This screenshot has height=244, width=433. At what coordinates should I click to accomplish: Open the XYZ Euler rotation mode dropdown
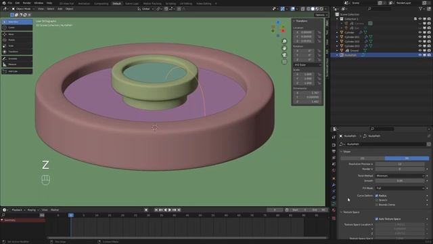coord(307,65)
